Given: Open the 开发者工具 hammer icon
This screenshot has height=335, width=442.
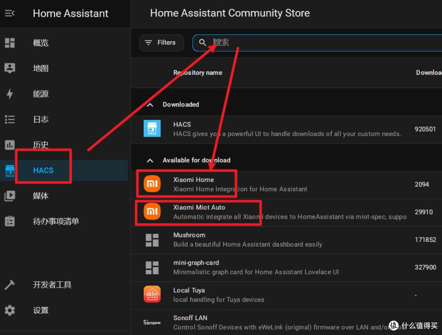Looking at the screenshot, I should pyautogui.click(x=10, y=285).
